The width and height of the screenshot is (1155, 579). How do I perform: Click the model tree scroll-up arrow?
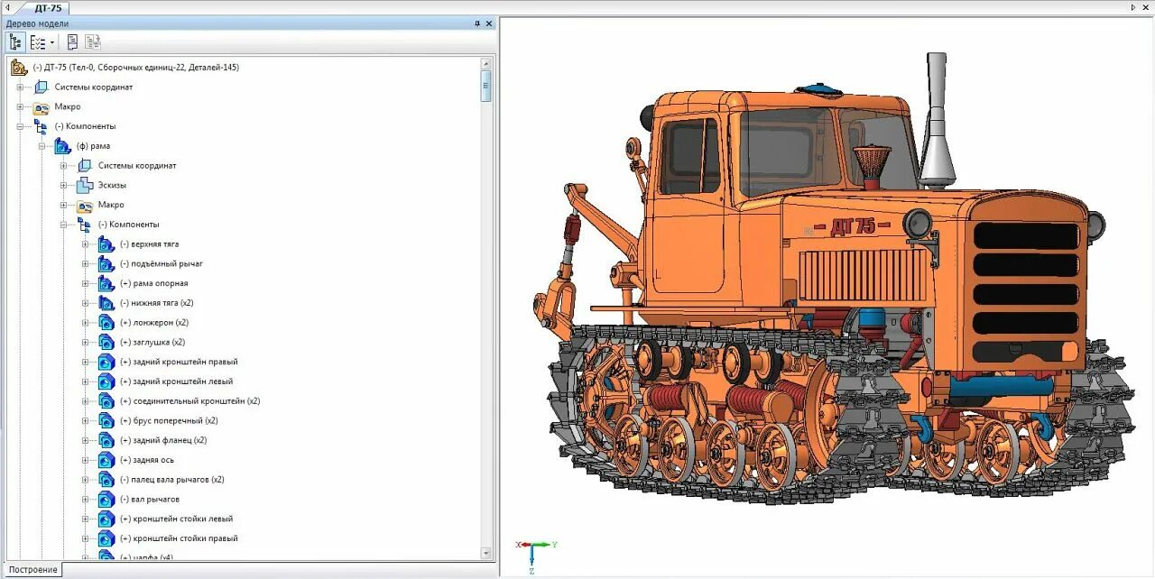pos(485,63)
